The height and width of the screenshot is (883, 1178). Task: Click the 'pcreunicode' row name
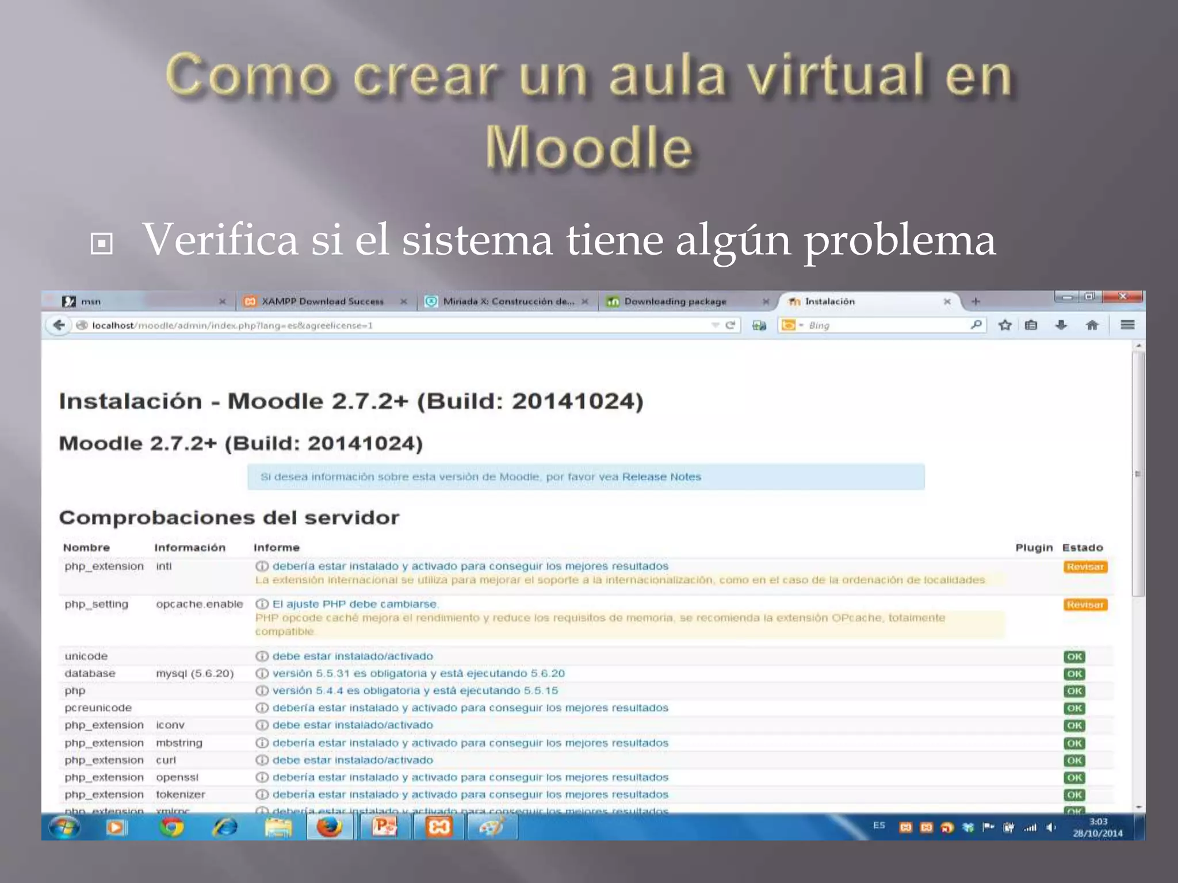98,708
